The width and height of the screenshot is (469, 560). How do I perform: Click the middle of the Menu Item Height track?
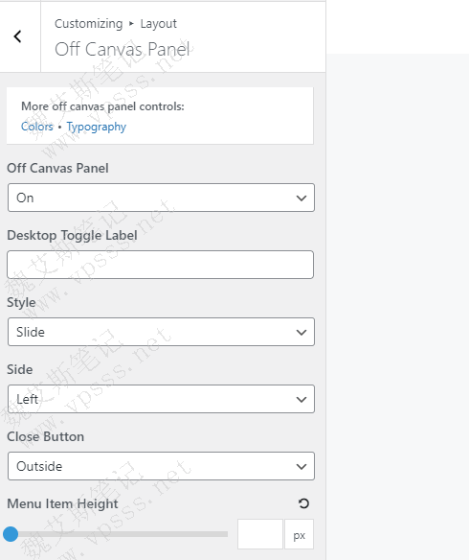tap(120, 534)
